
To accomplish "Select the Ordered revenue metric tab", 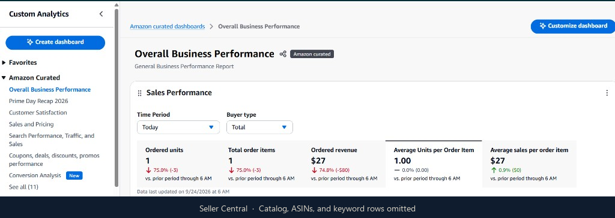I will click(x=344, y=164).
